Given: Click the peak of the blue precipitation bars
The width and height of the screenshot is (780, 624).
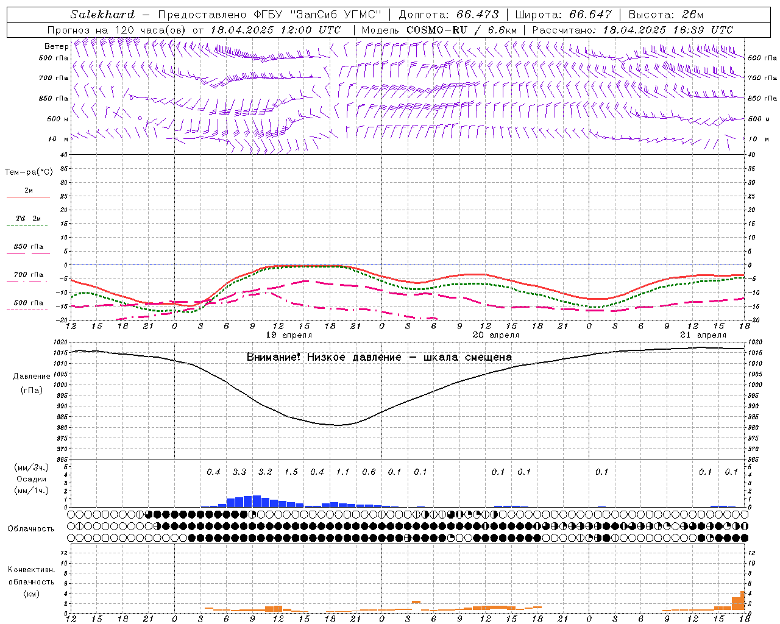Looking at the screenshot, I should tap(257, 501).
